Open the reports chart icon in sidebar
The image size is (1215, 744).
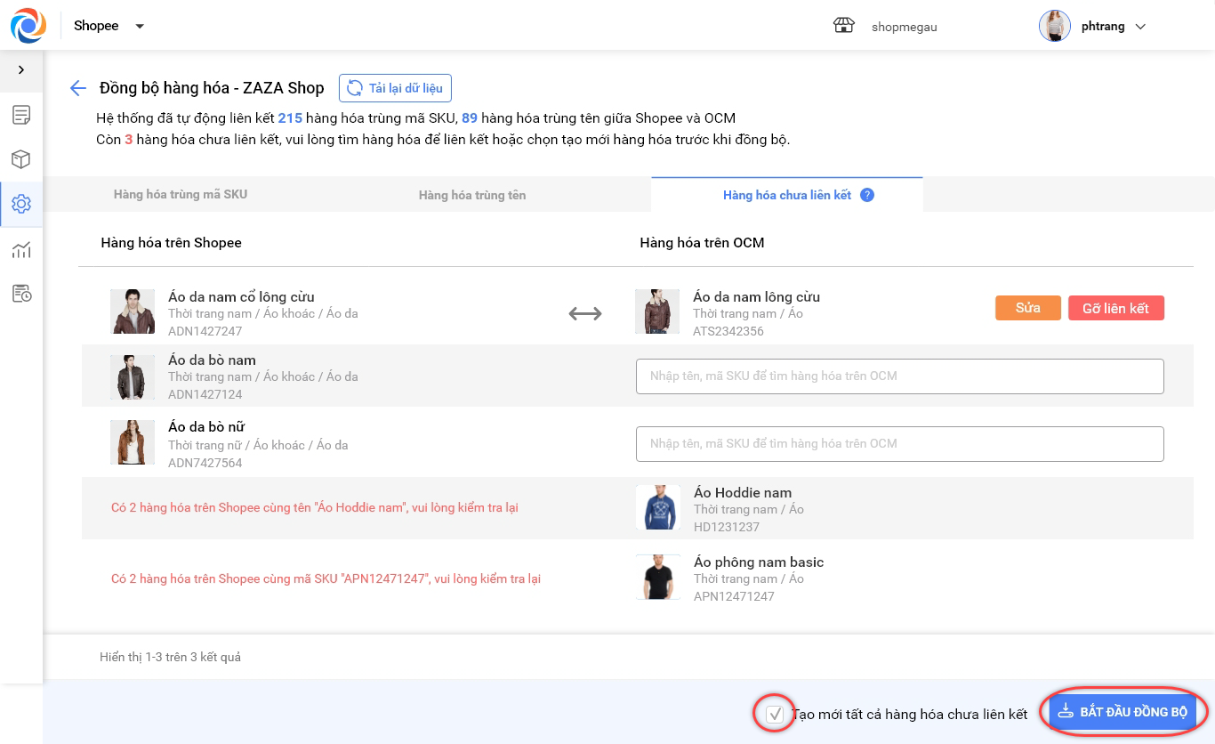click(21, 249)
